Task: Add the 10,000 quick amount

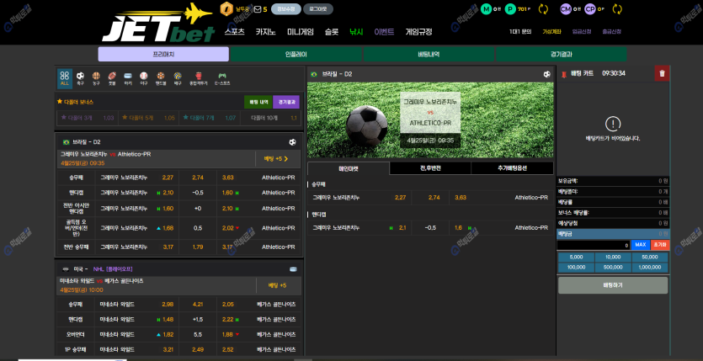Action: click(613, 257)
